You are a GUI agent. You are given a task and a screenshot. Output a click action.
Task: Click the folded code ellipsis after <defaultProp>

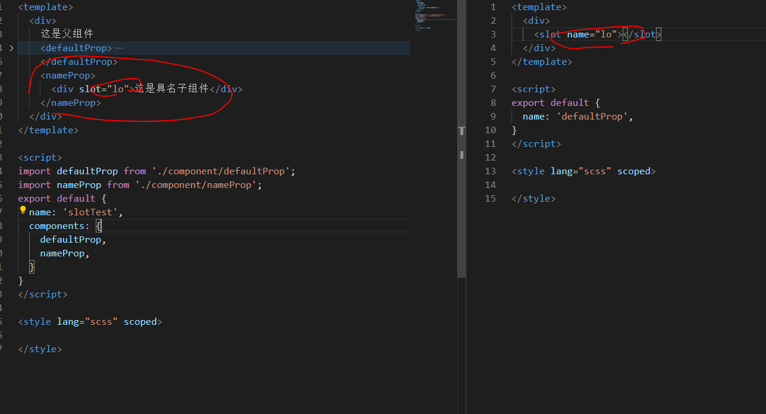[x=118, y=48]
